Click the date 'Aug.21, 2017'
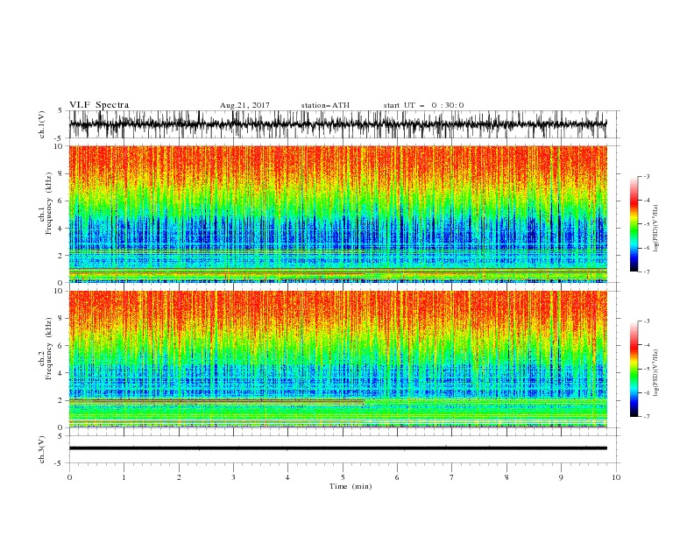Viewport: 694px width, 536px height. tap(244, 105)
